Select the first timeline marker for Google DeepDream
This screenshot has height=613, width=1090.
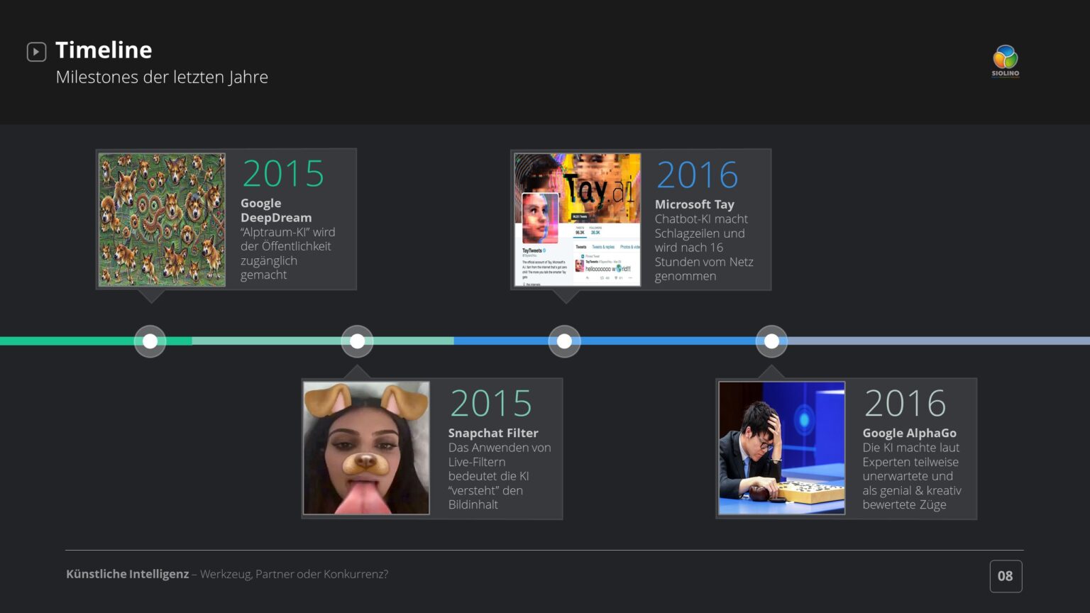click(150, 341)
